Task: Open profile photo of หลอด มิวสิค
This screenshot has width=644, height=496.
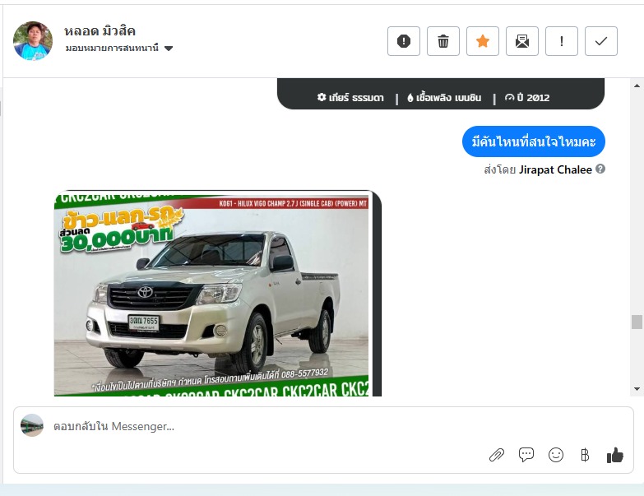Action: [33, 41]
